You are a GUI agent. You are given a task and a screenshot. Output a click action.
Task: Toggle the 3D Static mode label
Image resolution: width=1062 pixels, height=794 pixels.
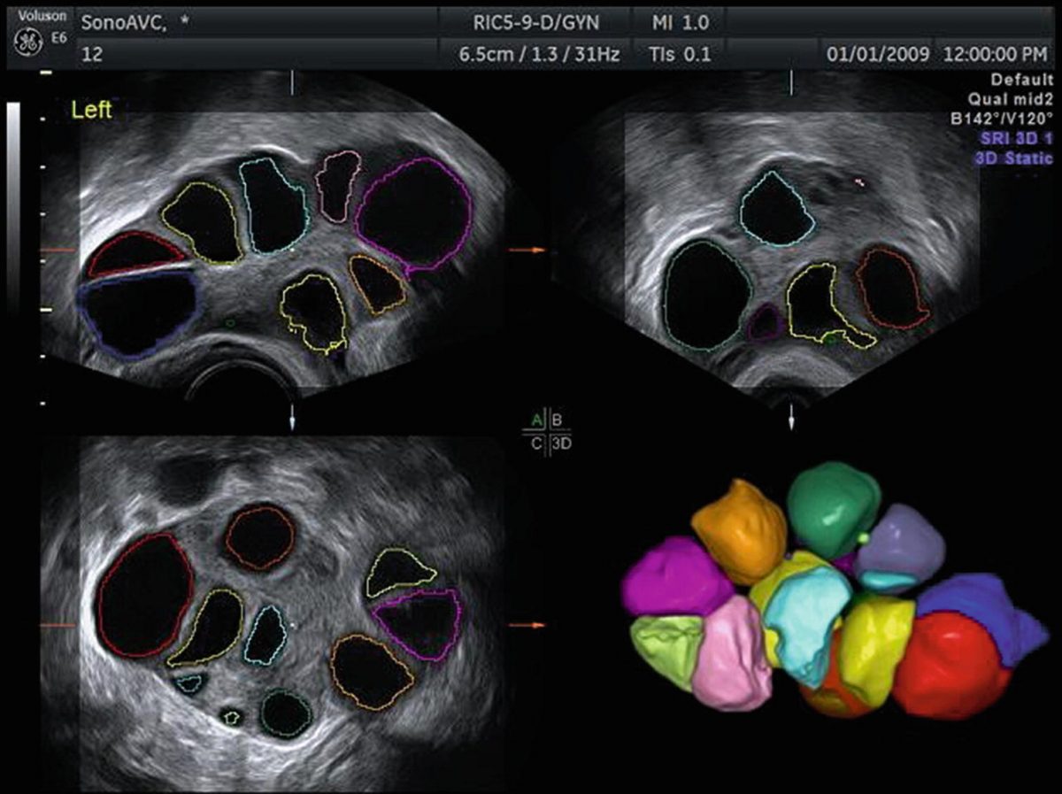click(1013, 158)
